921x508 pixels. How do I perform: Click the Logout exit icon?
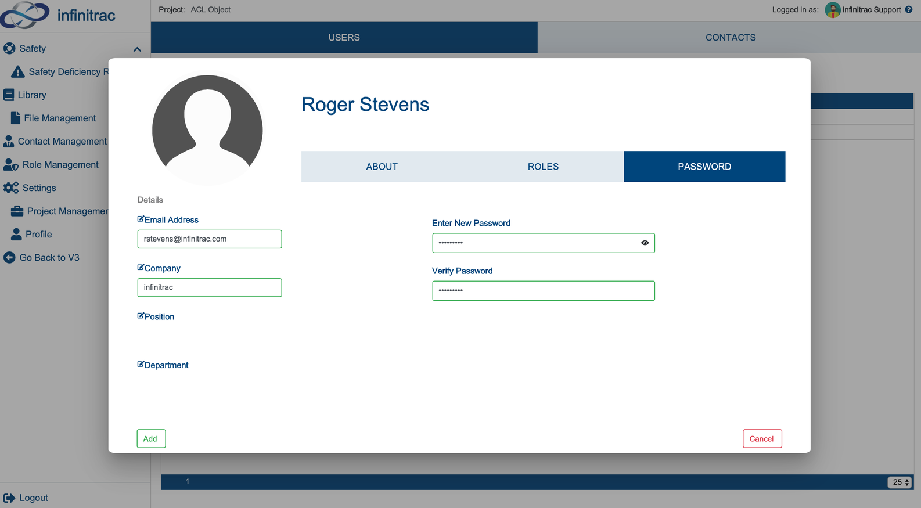coord(9,498)
